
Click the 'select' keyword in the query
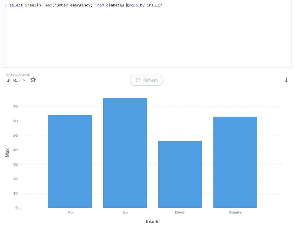(16, 5)
